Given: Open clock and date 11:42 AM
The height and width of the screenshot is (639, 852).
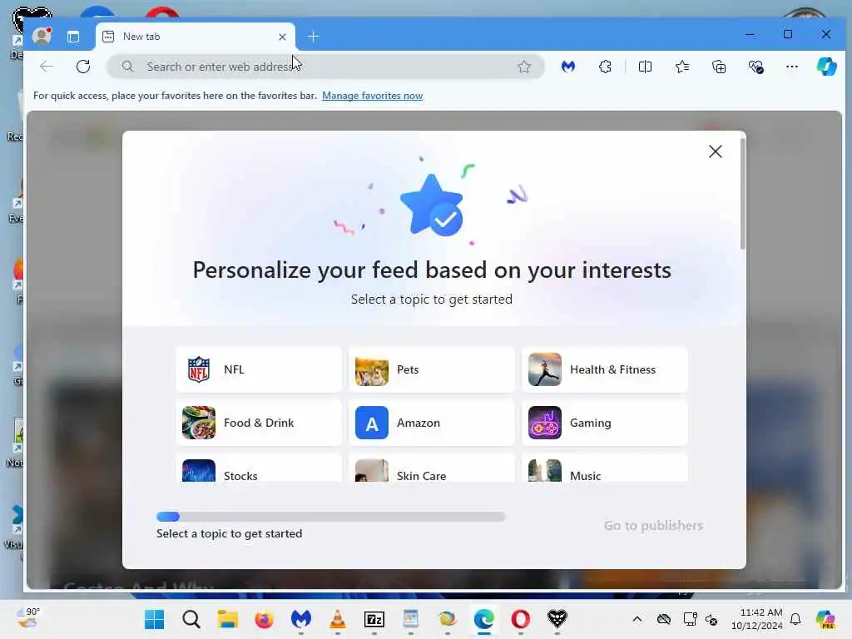Looking at the screenshot, I should [757, 619].
